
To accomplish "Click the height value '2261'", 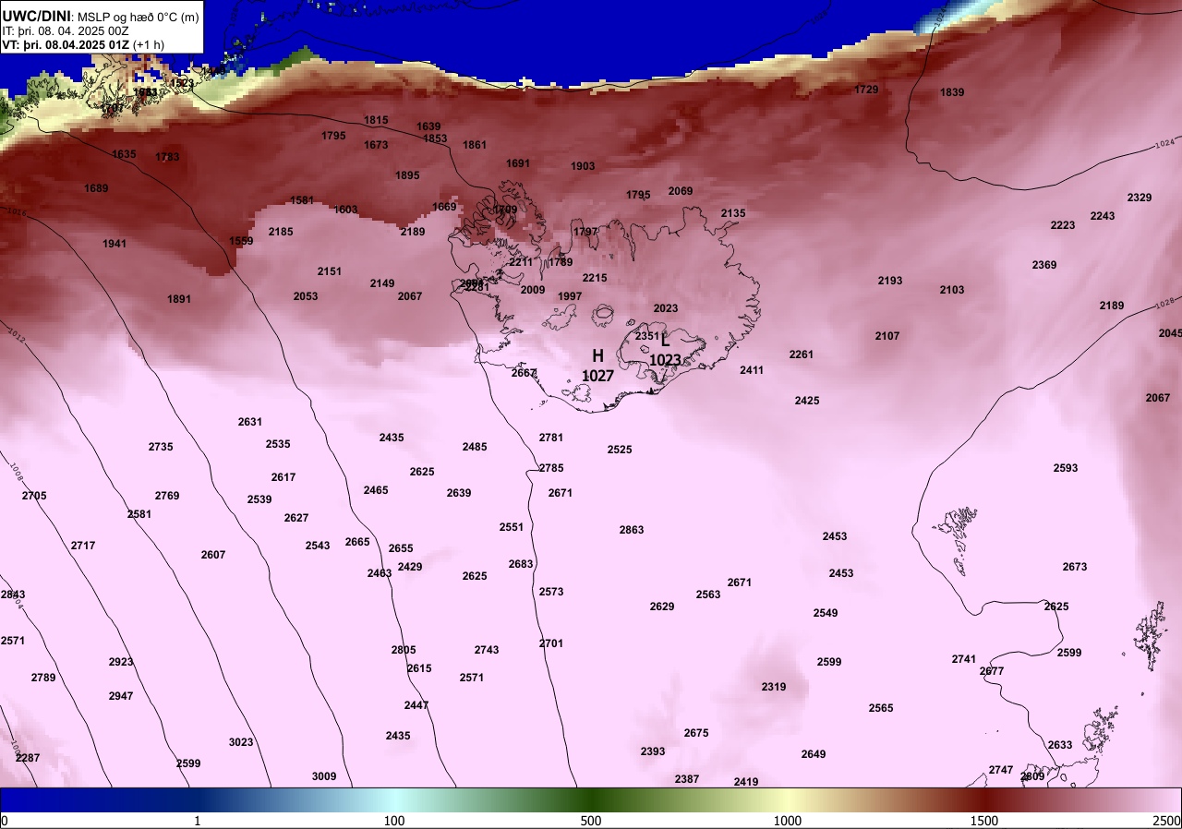I will coord(802,354).
